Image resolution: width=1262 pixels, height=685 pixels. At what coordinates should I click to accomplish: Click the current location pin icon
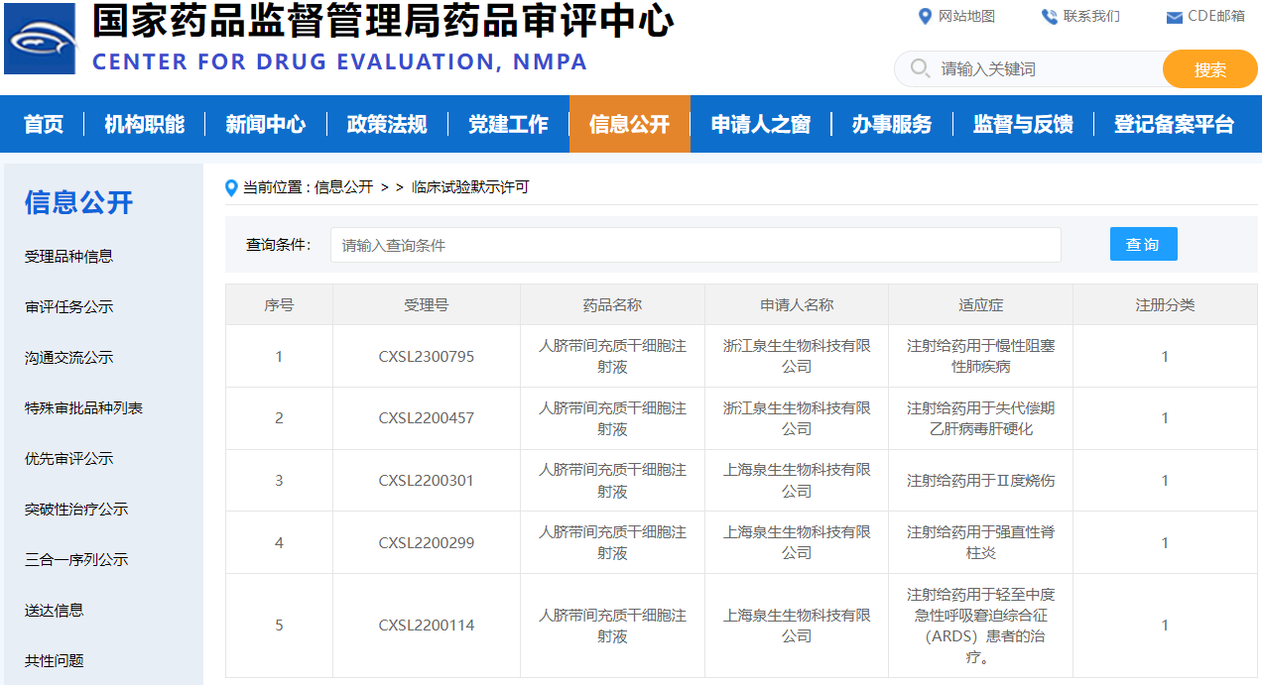tap(232, 187)
